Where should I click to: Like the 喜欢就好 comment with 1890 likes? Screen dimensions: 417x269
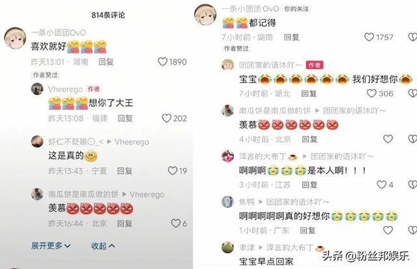pyautogui.click(x=162, y=62)
